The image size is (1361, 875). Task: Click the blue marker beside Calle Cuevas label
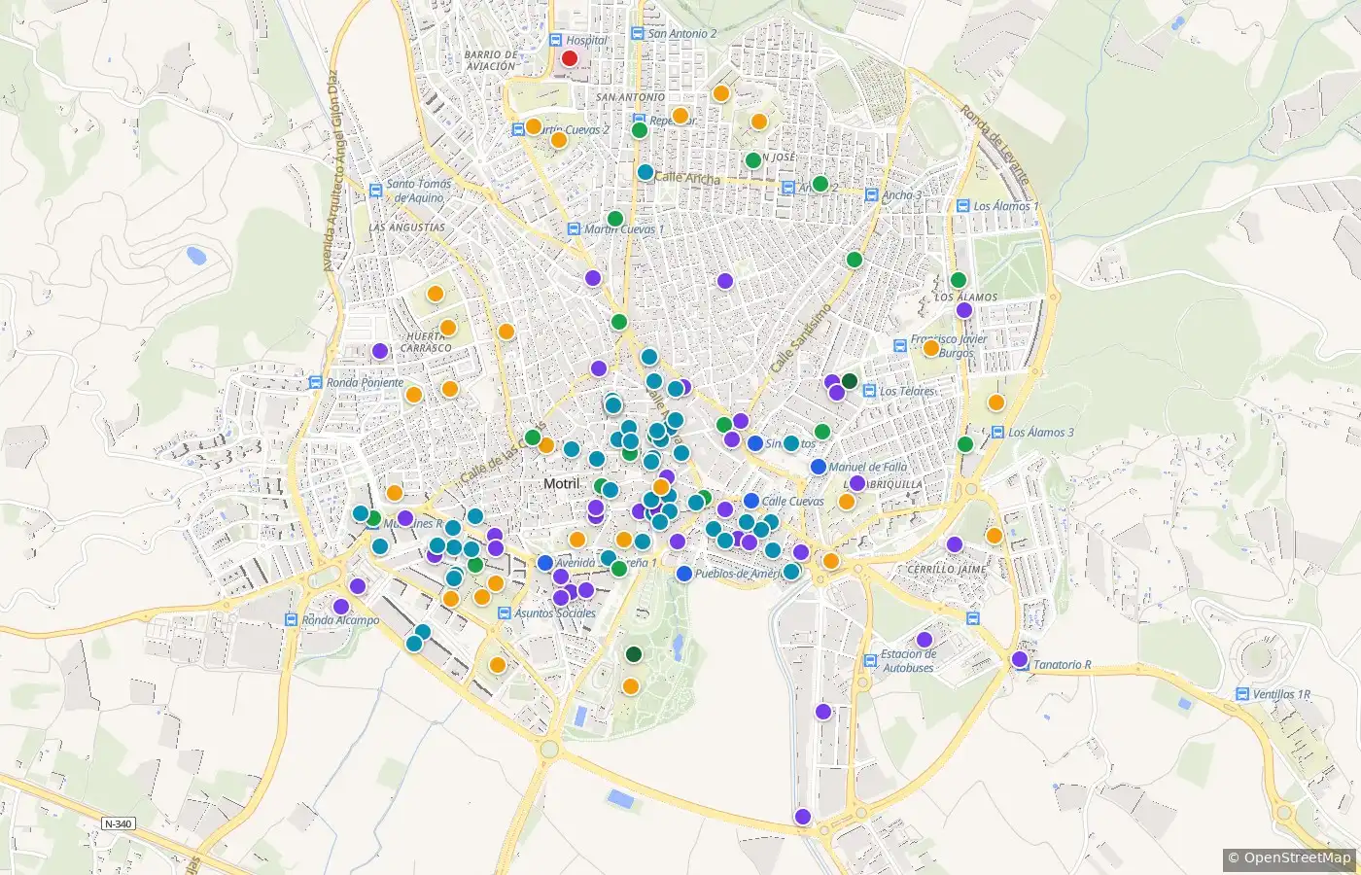click(750, 501)
